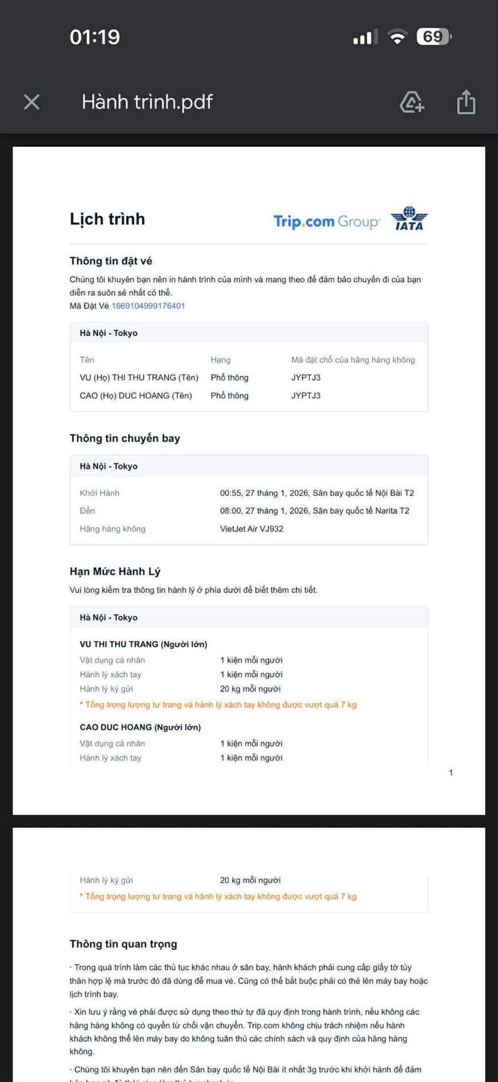Click the Hạn Mức Hành Lý heading

pos(115,572)
